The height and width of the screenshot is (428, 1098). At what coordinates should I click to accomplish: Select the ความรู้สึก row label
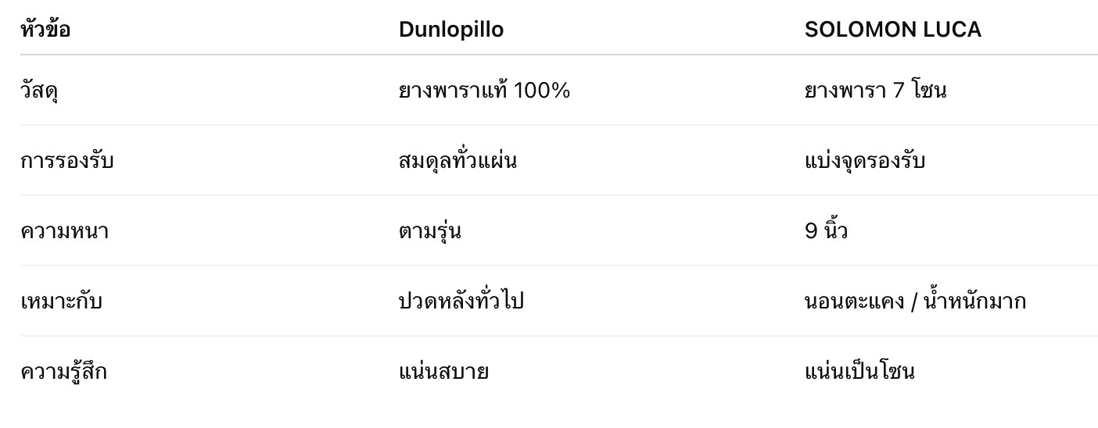click(63, 372)
